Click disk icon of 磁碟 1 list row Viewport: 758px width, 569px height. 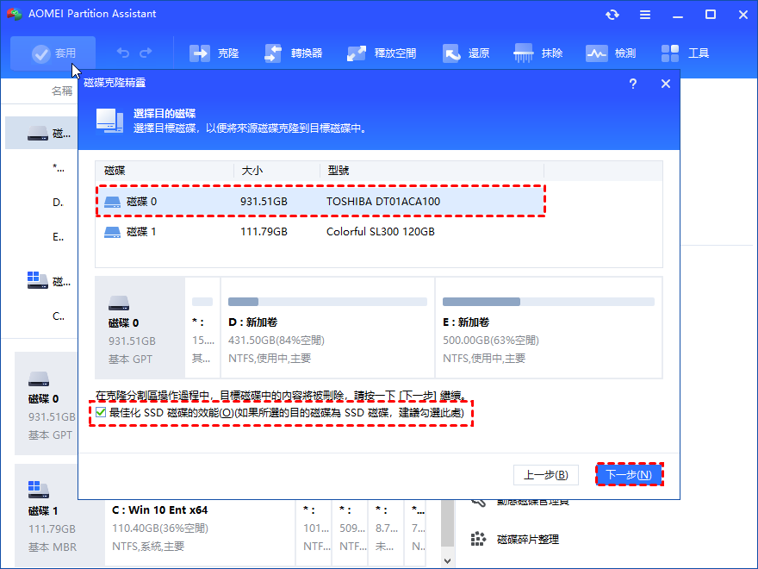(x=112, y=232)
